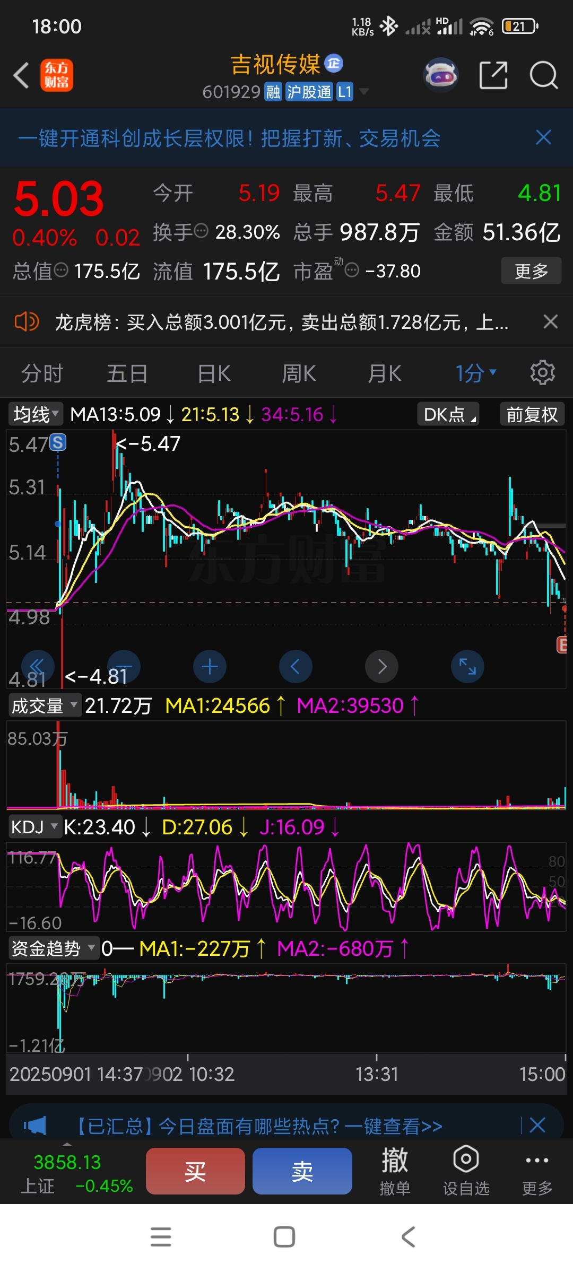
Task: Open 龙虎榜 news headline
Action: coord(282,322)
